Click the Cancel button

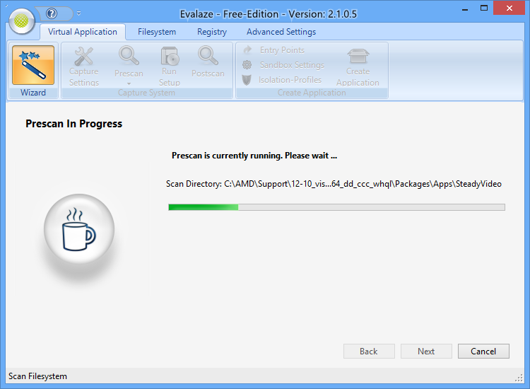click(483, 351)
